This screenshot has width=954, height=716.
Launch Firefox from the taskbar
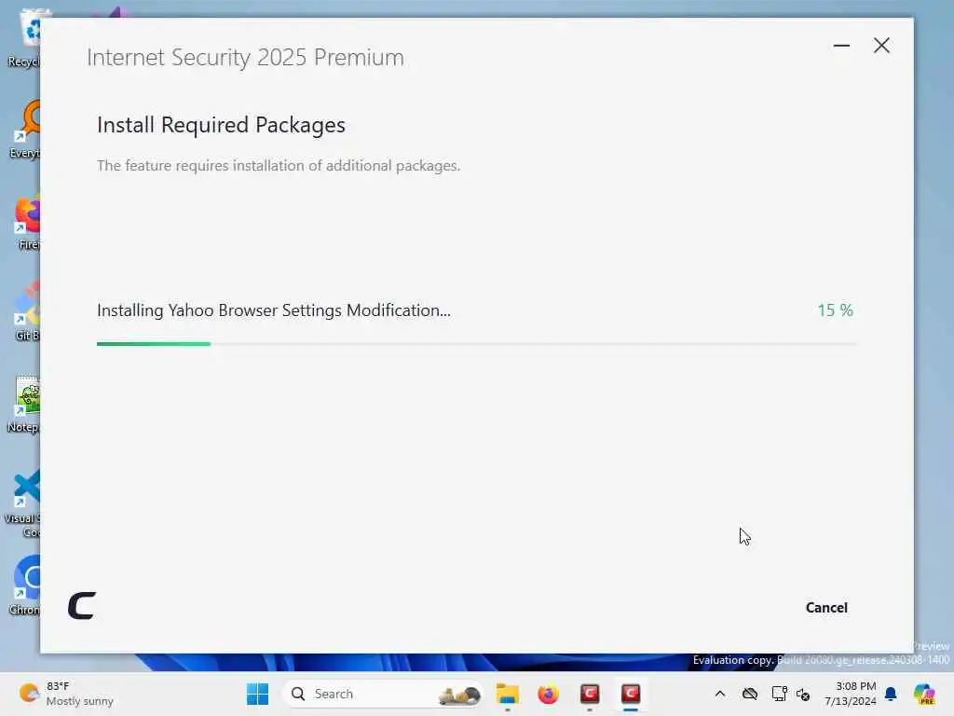click(548, 694)
